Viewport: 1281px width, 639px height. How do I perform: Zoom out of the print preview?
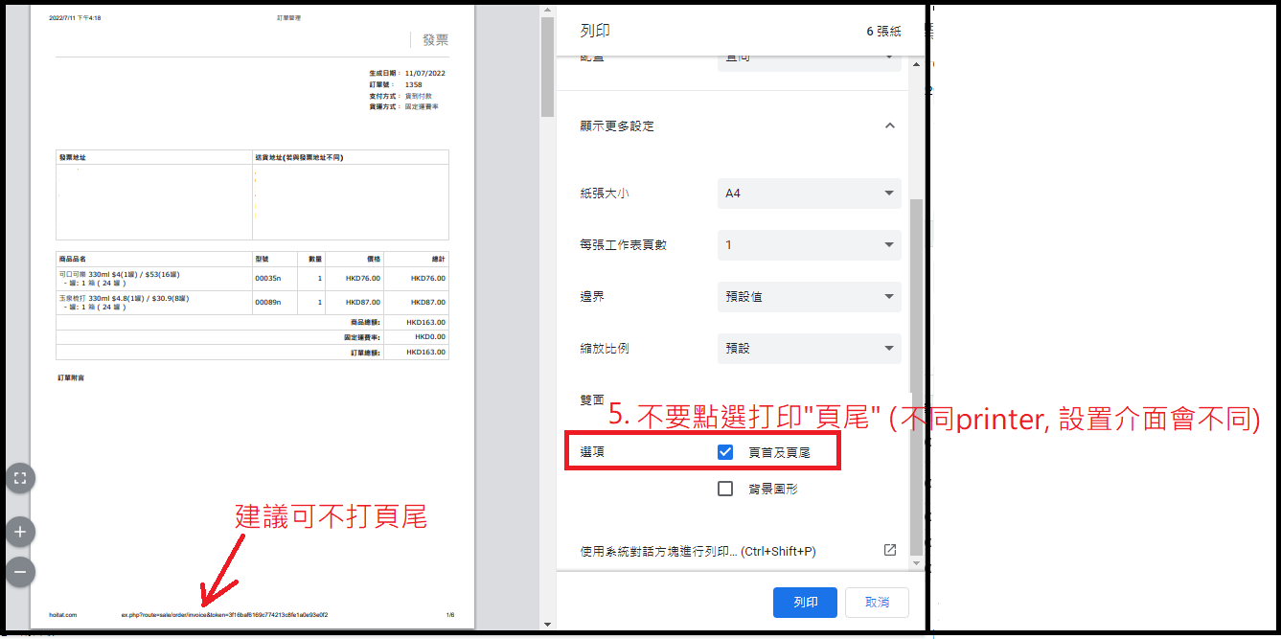[x=20, y=572]
